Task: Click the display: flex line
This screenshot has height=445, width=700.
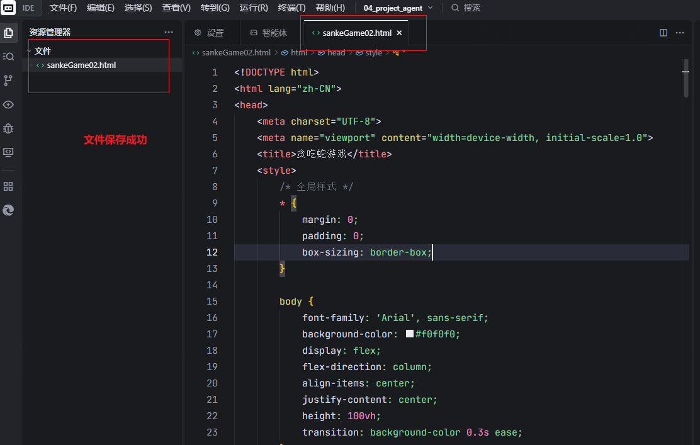Action: pyautogui.click(x=341, y=351)
